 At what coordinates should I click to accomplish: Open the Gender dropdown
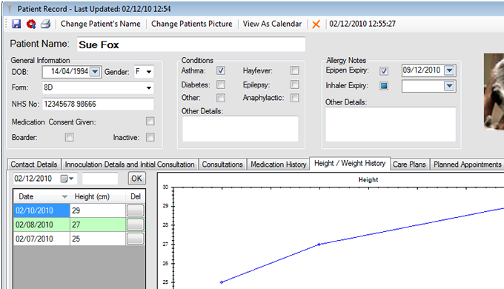(x=149, y=72)
